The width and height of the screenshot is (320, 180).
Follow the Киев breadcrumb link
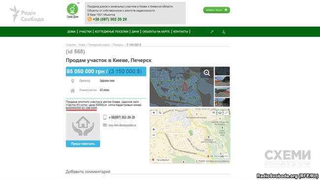(82, 45)
